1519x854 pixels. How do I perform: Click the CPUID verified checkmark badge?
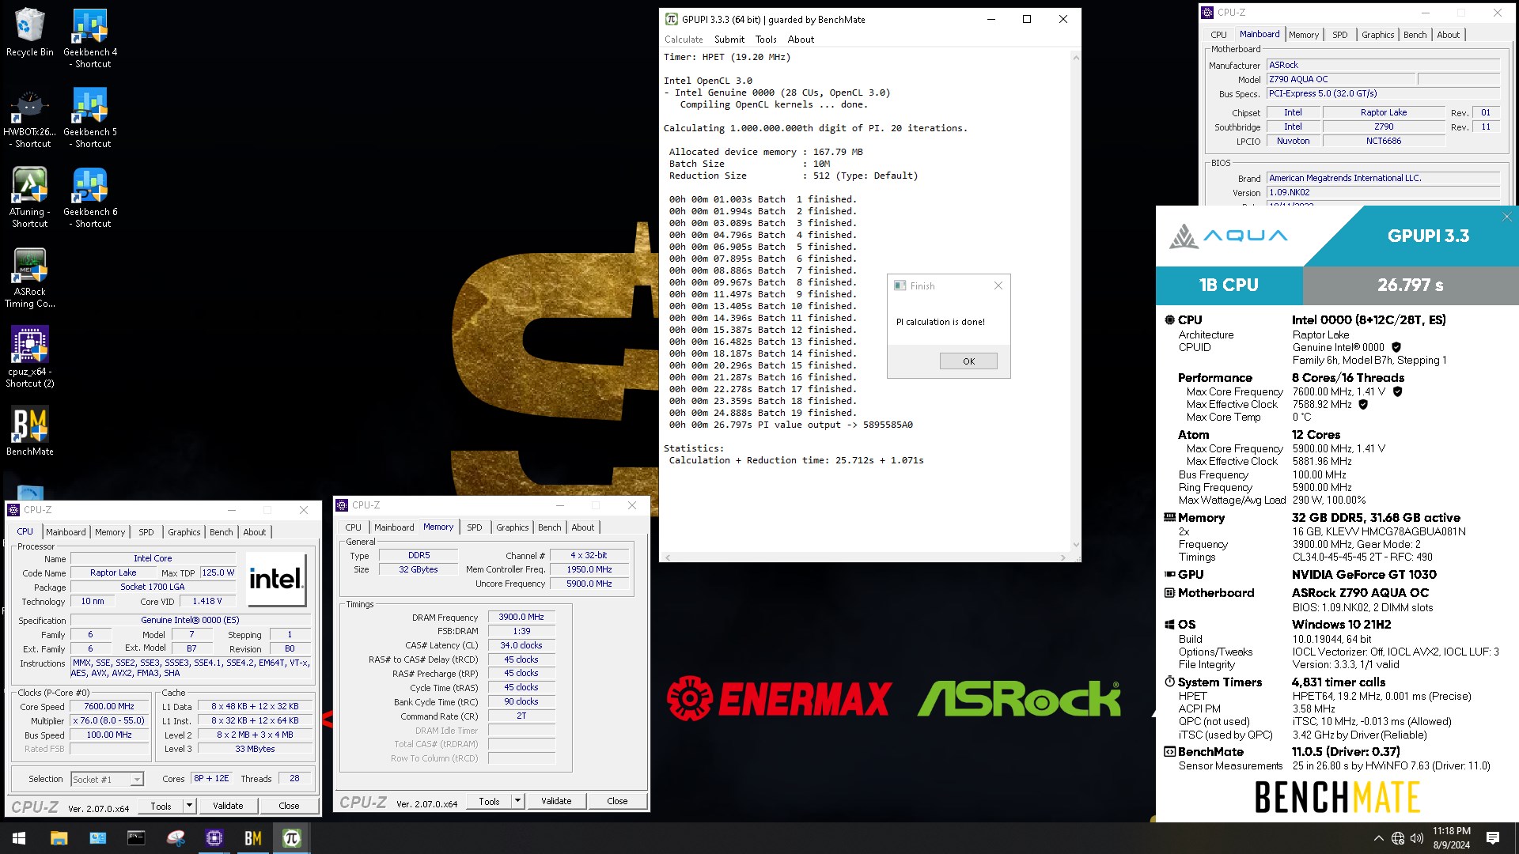1396,348
